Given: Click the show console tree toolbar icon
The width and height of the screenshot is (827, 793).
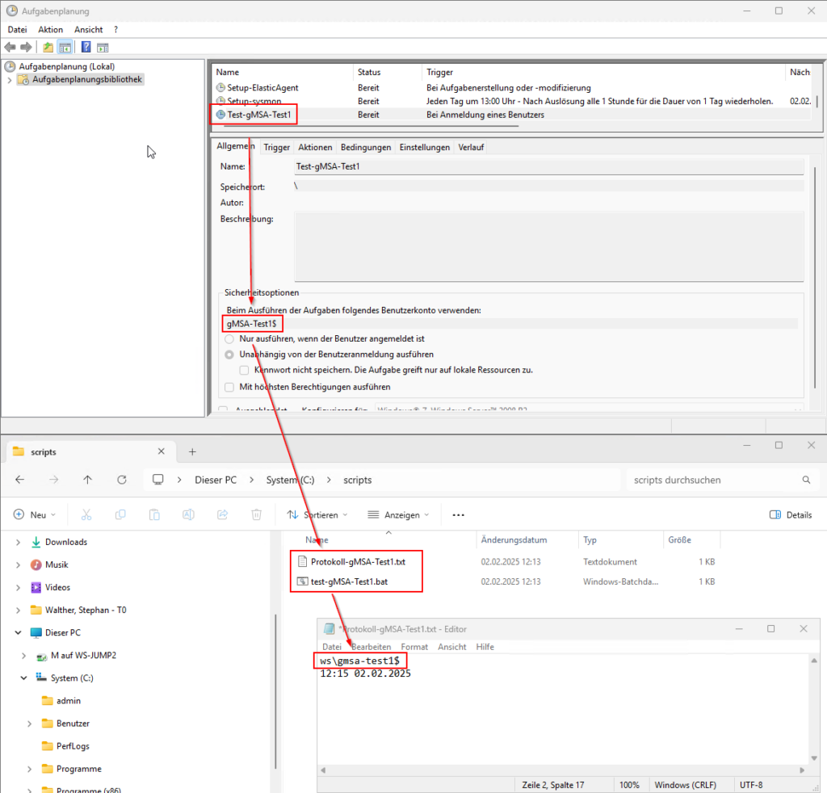Looking at the screenshot, I should click(65, 46).
